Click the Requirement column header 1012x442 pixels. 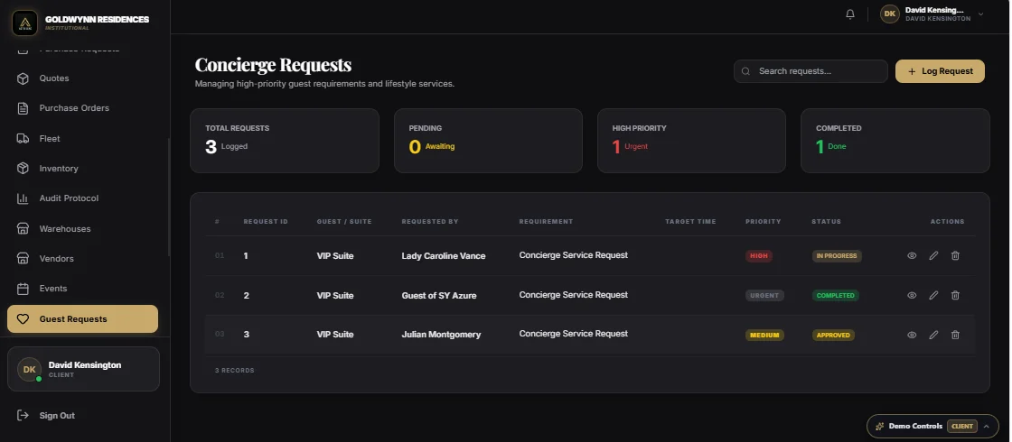(546, 222)
